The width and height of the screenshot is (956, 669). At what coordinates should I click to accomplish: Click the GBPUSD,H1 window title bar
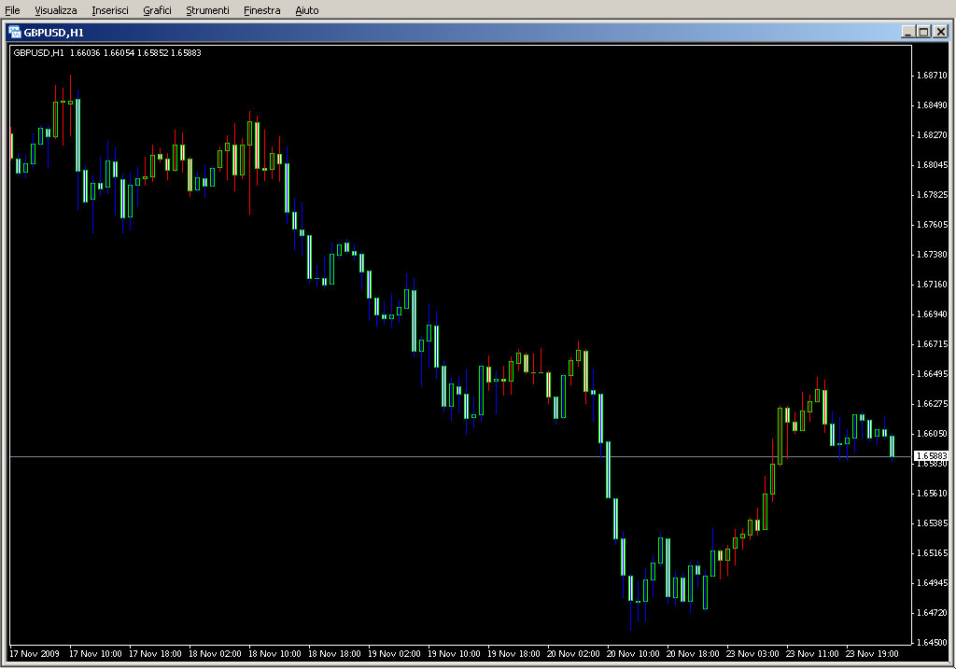pos(467,32)
